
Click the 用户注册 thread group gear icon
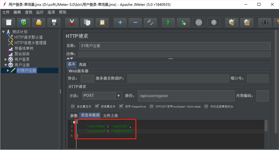pyautogui.click(x=11, y=65)
